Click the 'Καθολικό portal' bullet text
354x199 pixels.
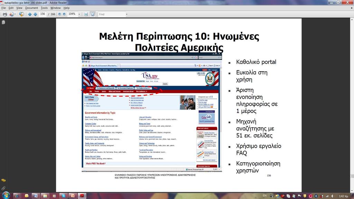coord(256,62)
